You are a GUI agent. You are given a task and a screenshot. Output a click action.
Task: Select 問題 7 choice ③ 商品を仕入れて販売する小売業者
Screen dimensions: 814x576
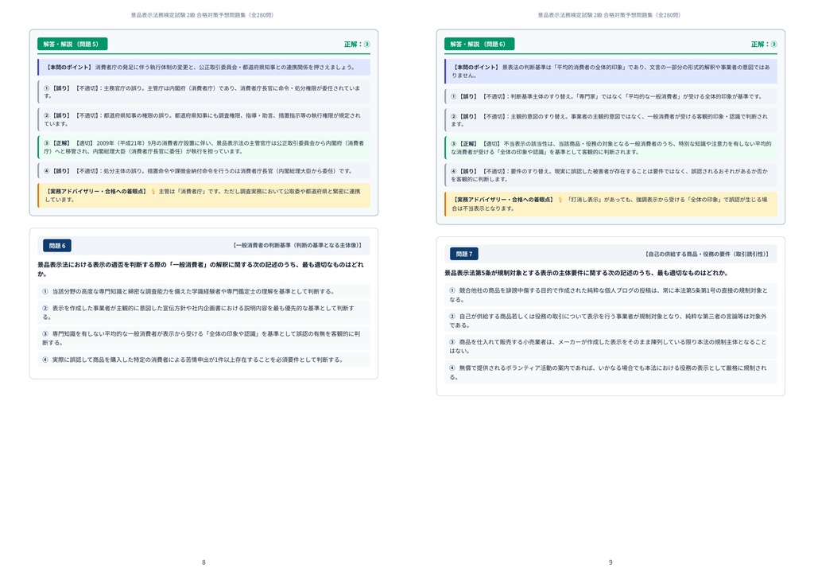click(610, 346)
